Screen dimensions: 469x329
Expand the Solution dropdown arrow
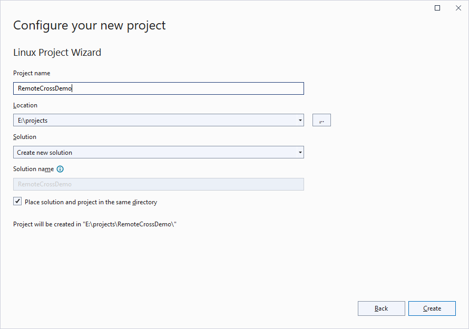(x=300, y=153)
